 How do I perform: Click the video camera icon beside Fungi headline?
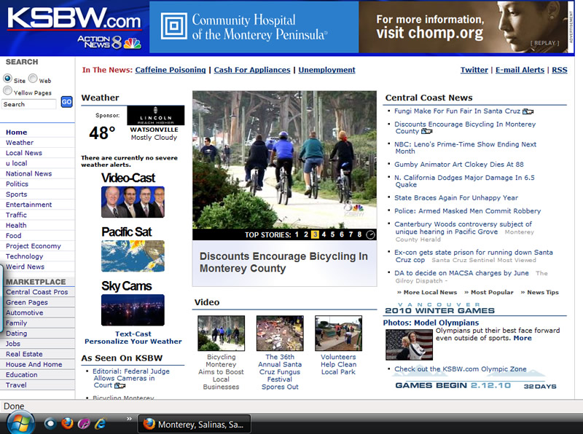pos(528,111)
